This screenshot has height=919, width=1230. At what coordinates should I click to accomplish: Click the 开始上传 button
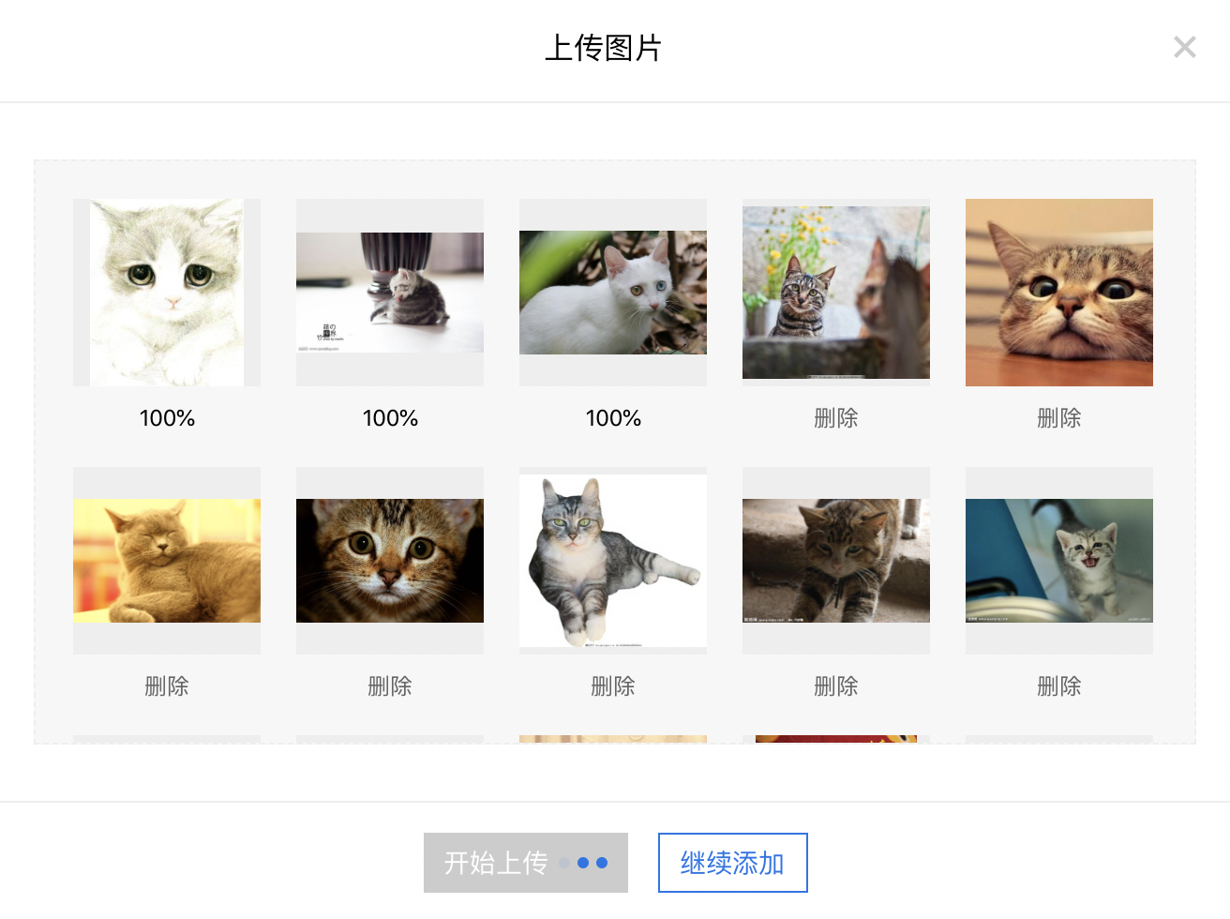tap(526, 863)
